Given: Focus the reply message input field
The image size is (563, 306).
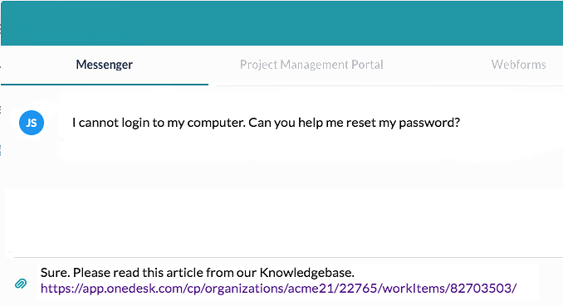Looking at the screenshot, I should pos(287,281).
